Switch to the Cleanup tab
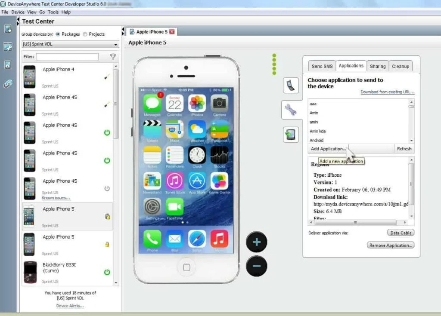Image resolution: width=441 pixels, height=316 pixels. tap(401, 66)
